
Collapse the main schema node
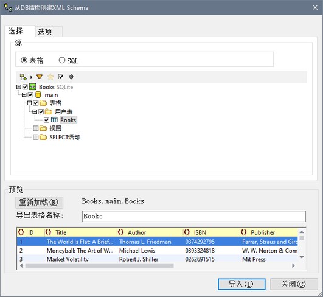click(x=24, y=95)
